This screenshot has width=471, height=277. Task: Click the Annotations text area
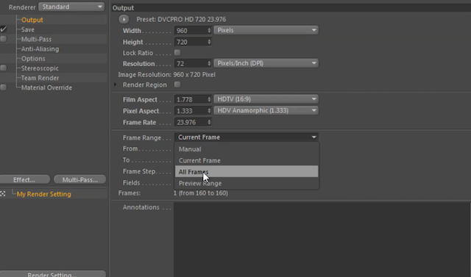point(322,240)
